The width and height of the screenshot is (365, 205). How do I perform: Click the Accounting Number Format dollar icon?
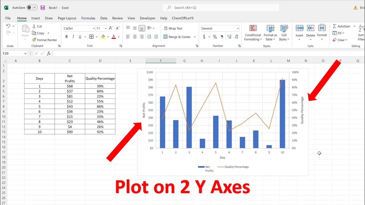204,37
